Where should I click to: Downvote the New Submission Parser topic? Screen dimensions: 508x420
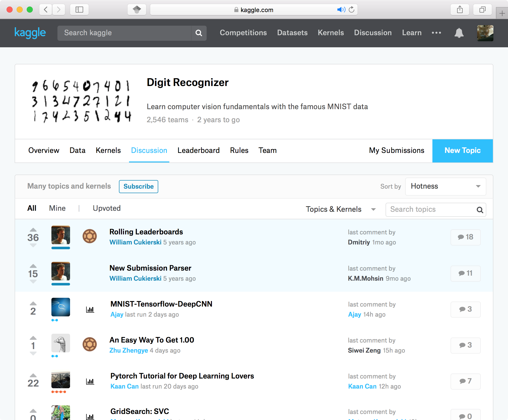[33, 282]
